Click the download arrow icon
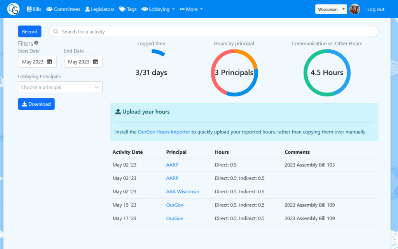Image resolution: width=398 pixels, height=249 pixels. coord(24,104)
